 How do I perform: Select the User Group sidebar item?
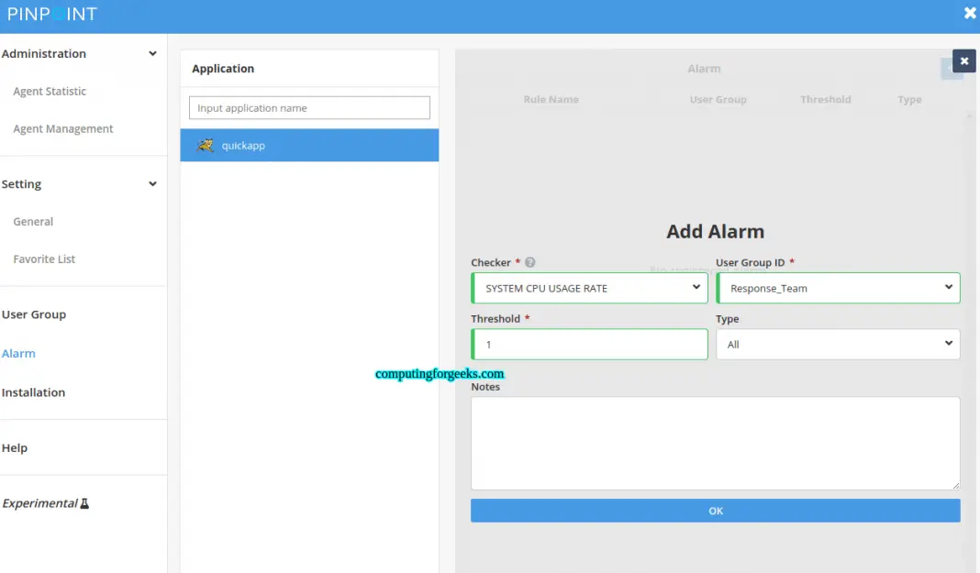[34, 314]
